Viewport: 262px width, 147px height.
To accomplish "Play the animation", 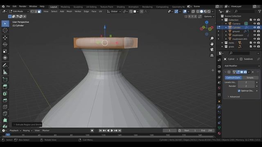I will (112, 131).
